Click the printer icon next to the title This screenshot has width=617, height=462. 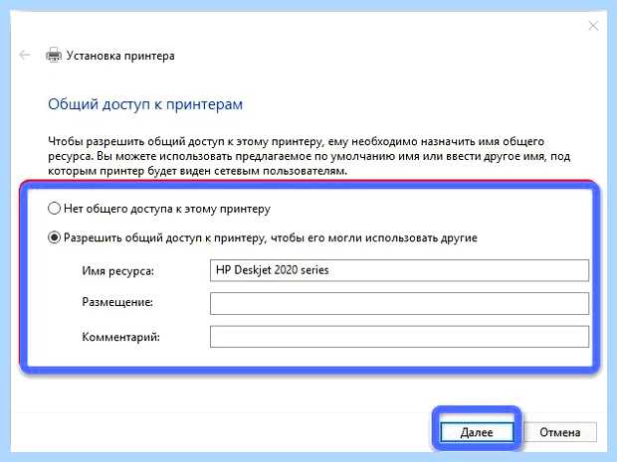[x=54, y=55]
